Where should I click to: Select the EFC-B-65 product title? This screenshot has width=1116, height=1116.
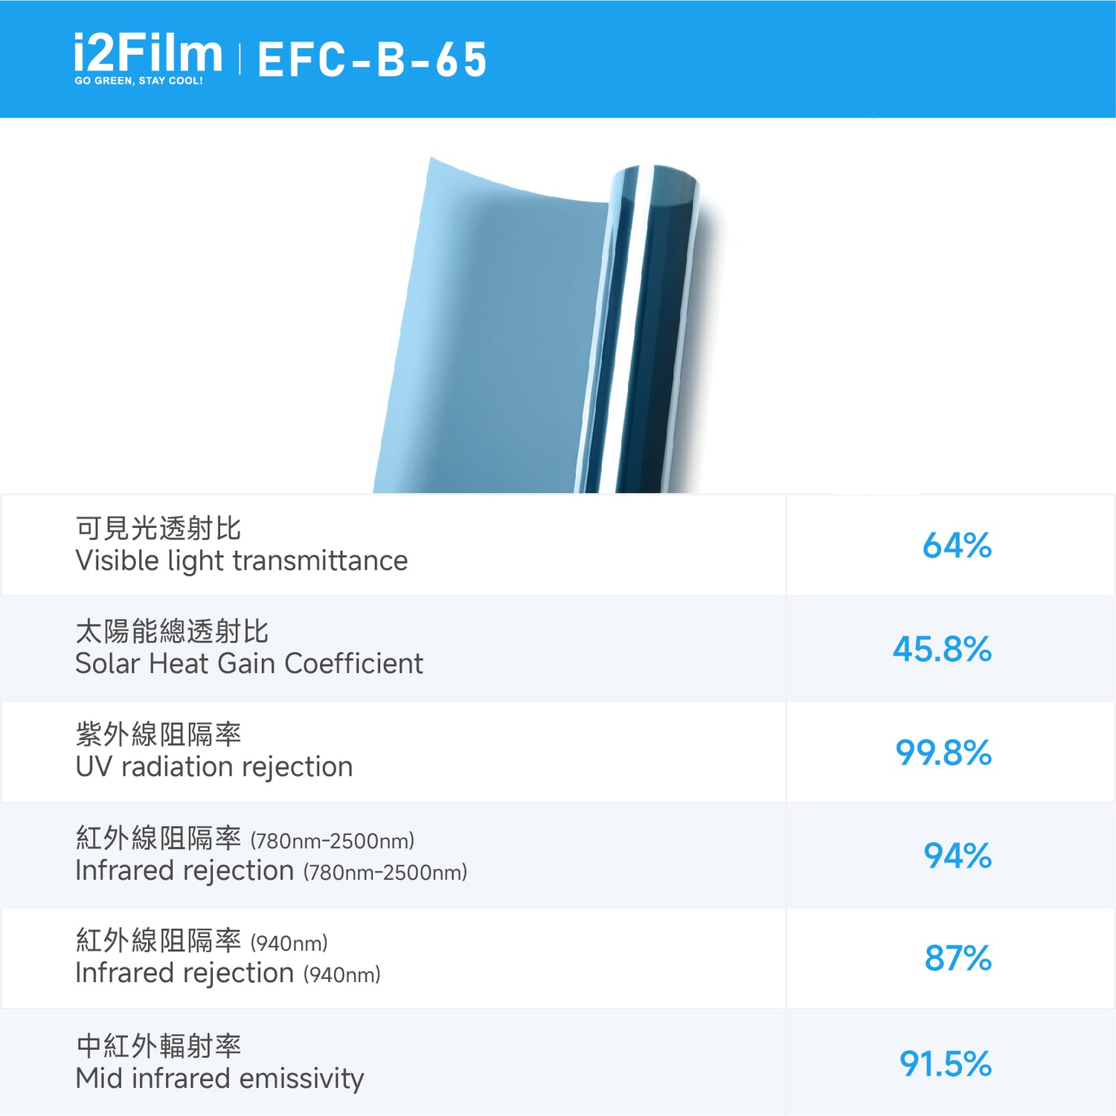(372, 59)
